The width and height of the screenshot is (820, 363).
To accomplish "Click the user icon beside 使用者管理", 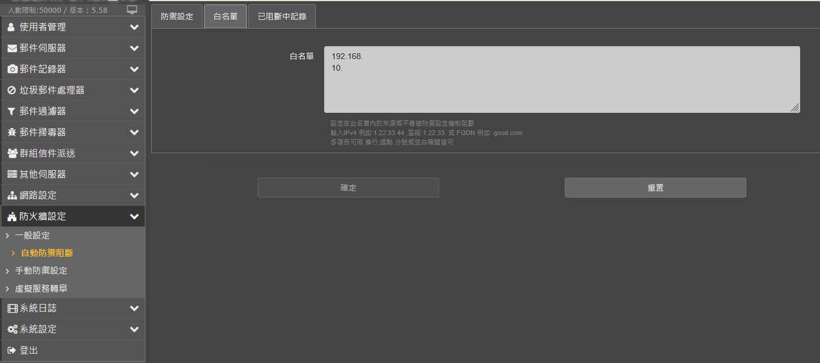I will [x=11, y=27].
